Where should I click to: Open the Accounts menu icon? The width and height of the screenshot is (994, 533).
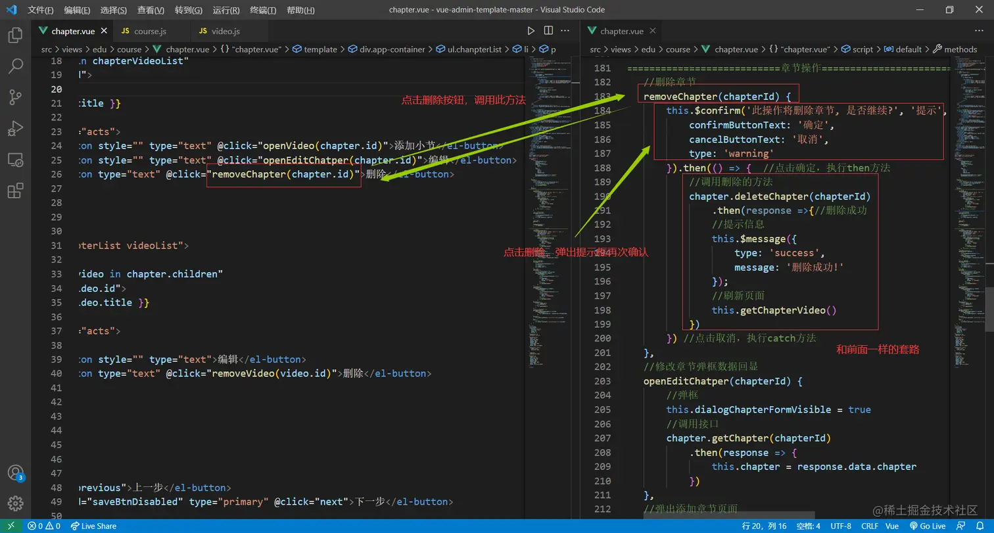coord(15,473)
